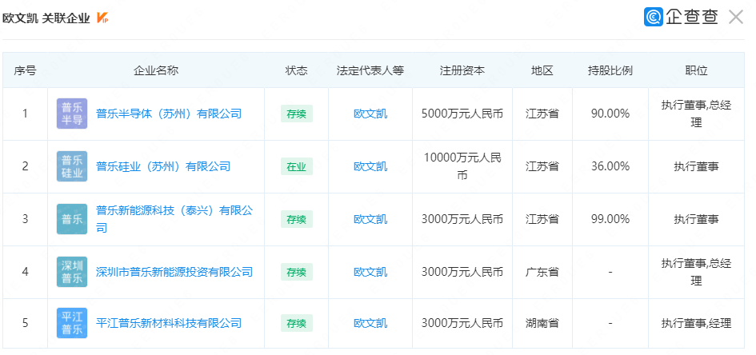Click the 平江普乐 company logo thumbnail

click(x=72, y=323)
